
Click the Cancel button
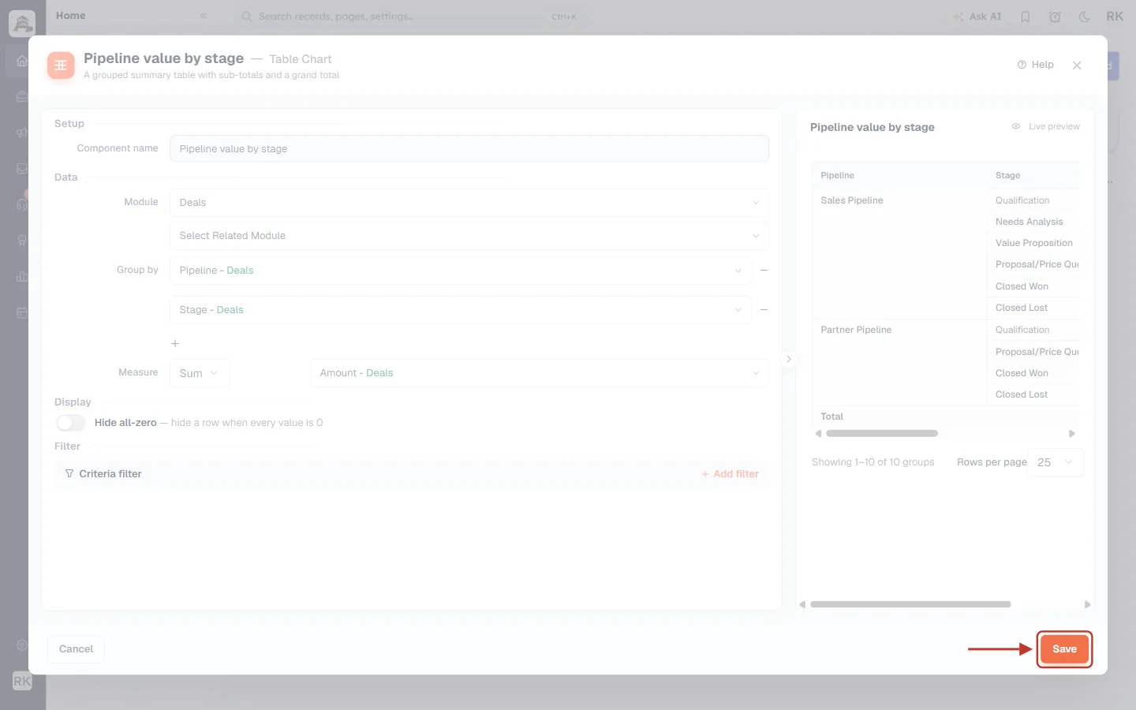click(x=76, y=649)
